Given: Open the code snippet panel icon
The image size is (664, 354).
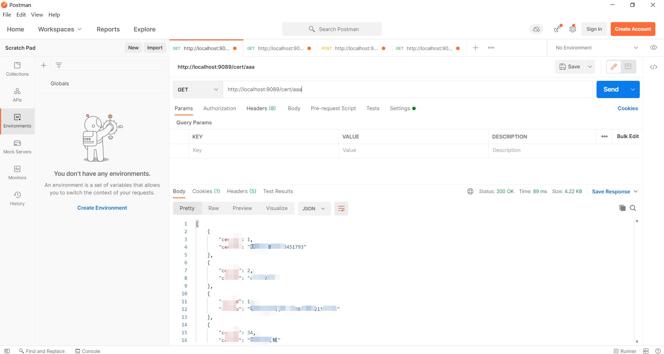Looking at the screenshot, I should pyautogui.click(x=654, y=67).
